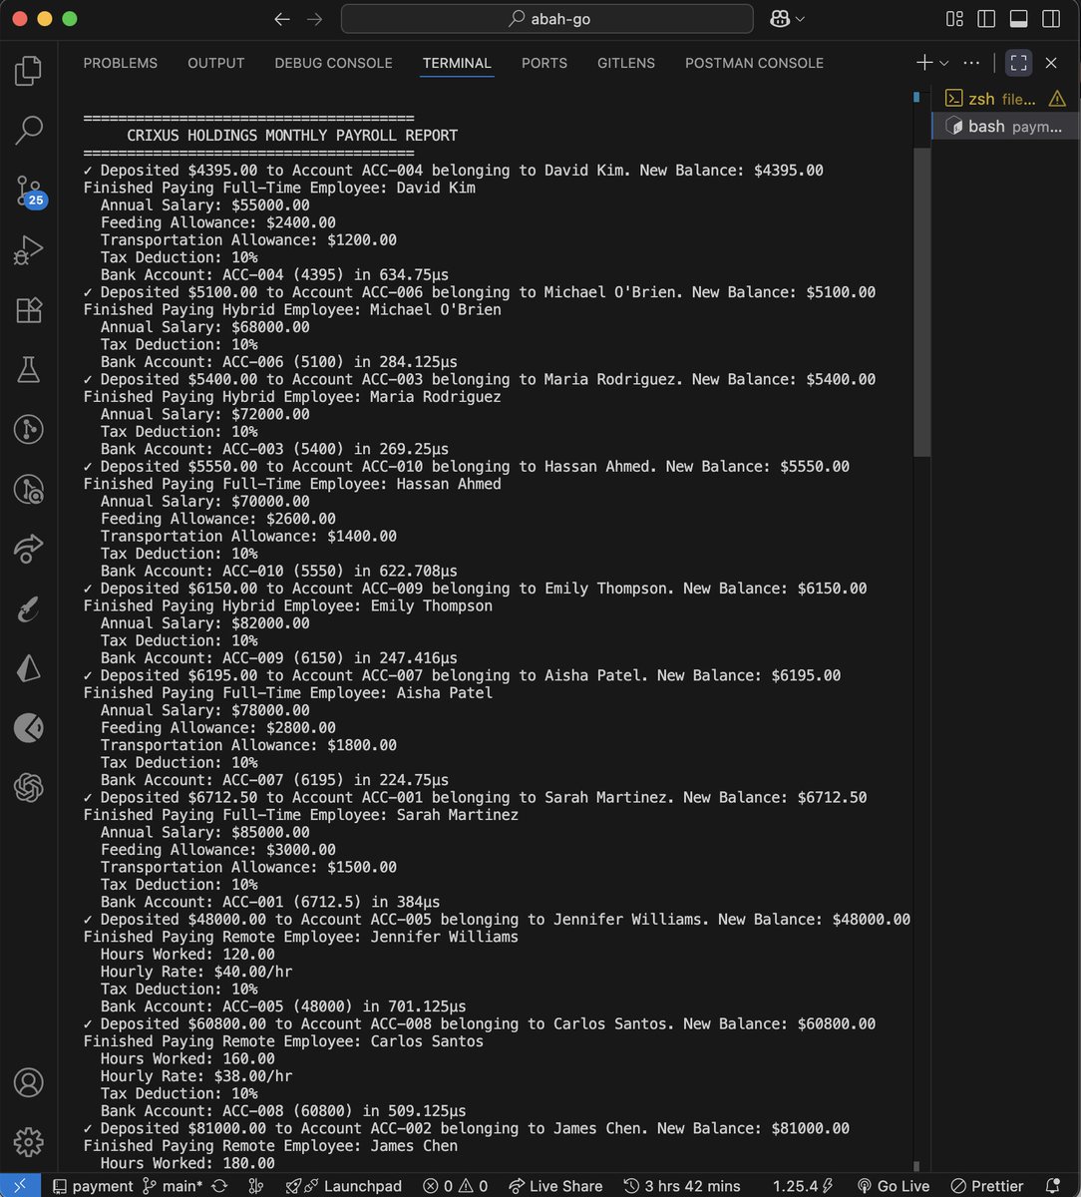This screenshot has height=1197, width=1081.
Task: Close the panel with X button
Action: 1051,63
